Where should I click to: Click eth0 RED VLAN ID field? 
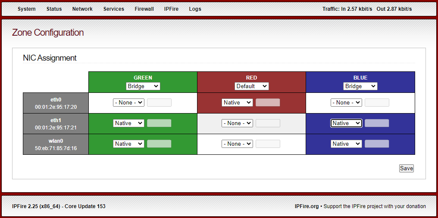point(268,103)
